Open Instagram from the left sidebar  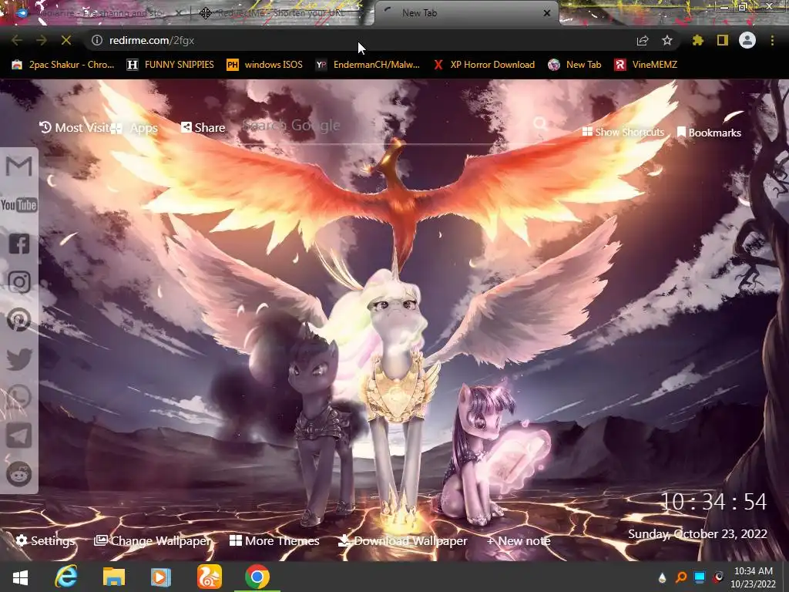[19, 282]
